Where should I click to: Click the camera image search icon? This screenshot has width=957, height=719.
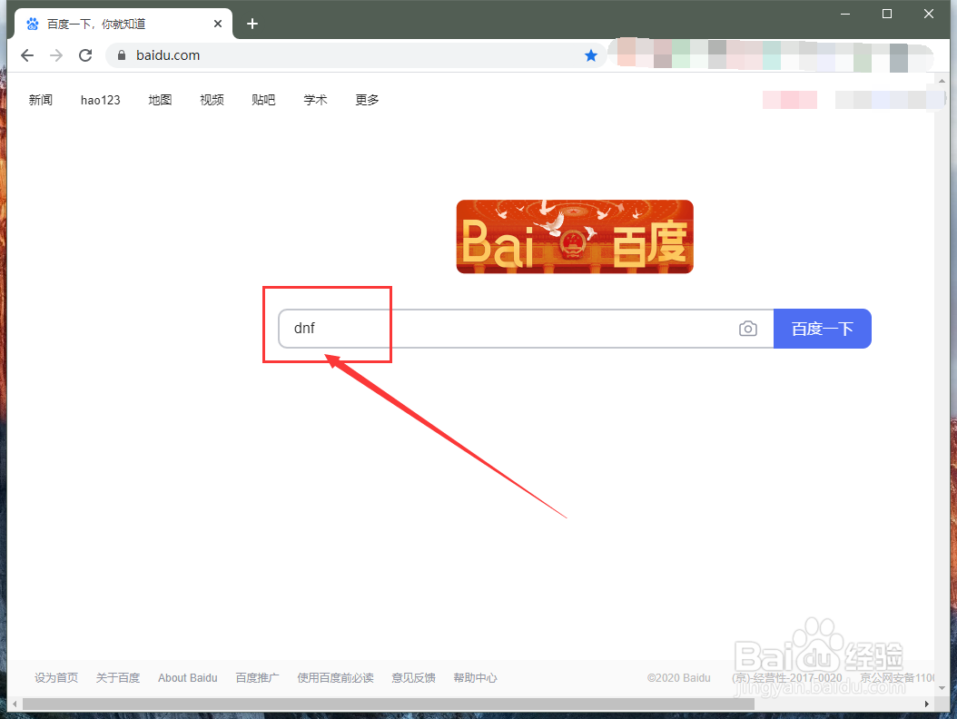(x=747, y=329)
